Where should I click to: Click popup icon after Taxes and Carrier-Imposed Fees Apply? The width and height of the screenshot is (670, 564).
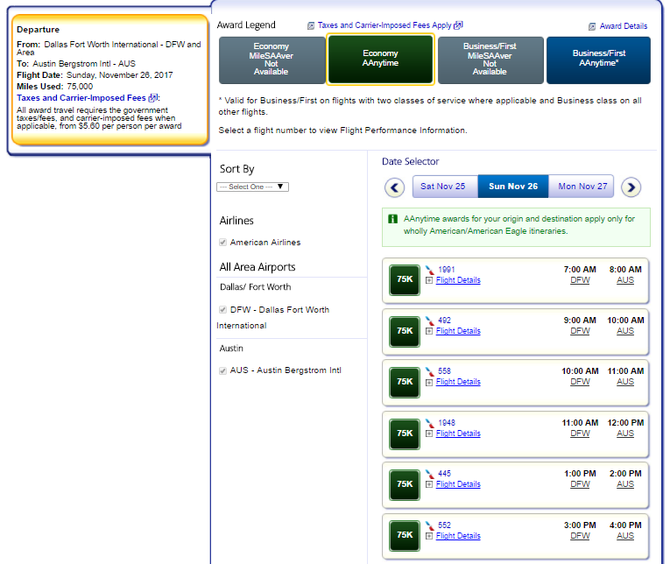[458, 25]
